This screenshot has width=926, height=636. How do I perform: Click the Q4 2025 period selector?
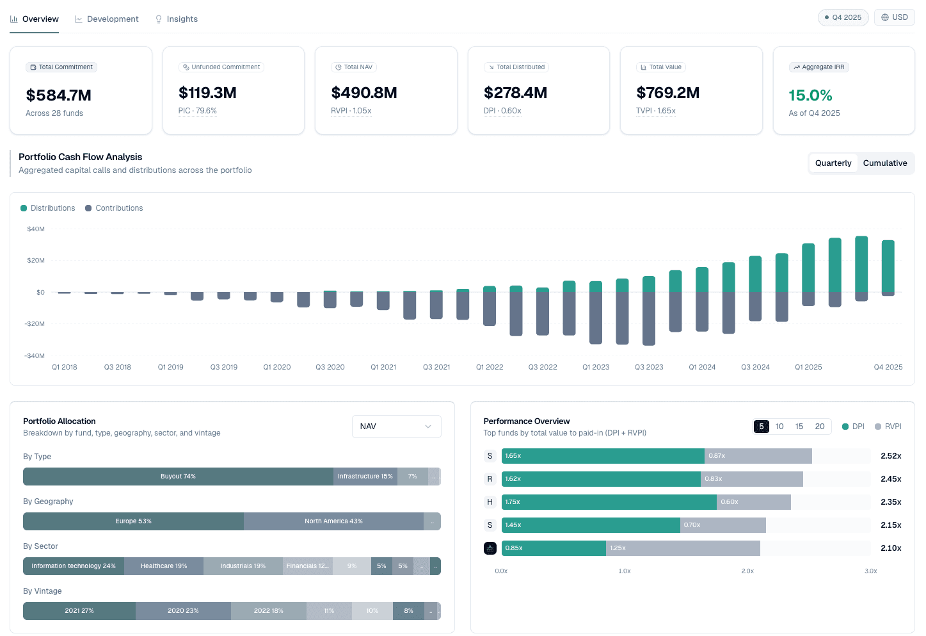point(843,17)
